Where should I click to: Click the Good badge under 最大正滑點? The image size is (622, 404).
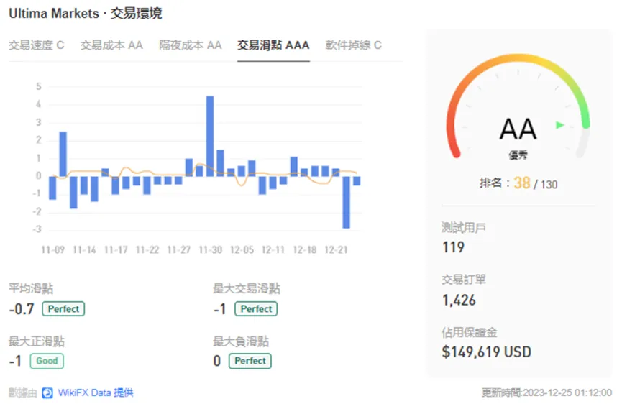(x=47, y=361)
